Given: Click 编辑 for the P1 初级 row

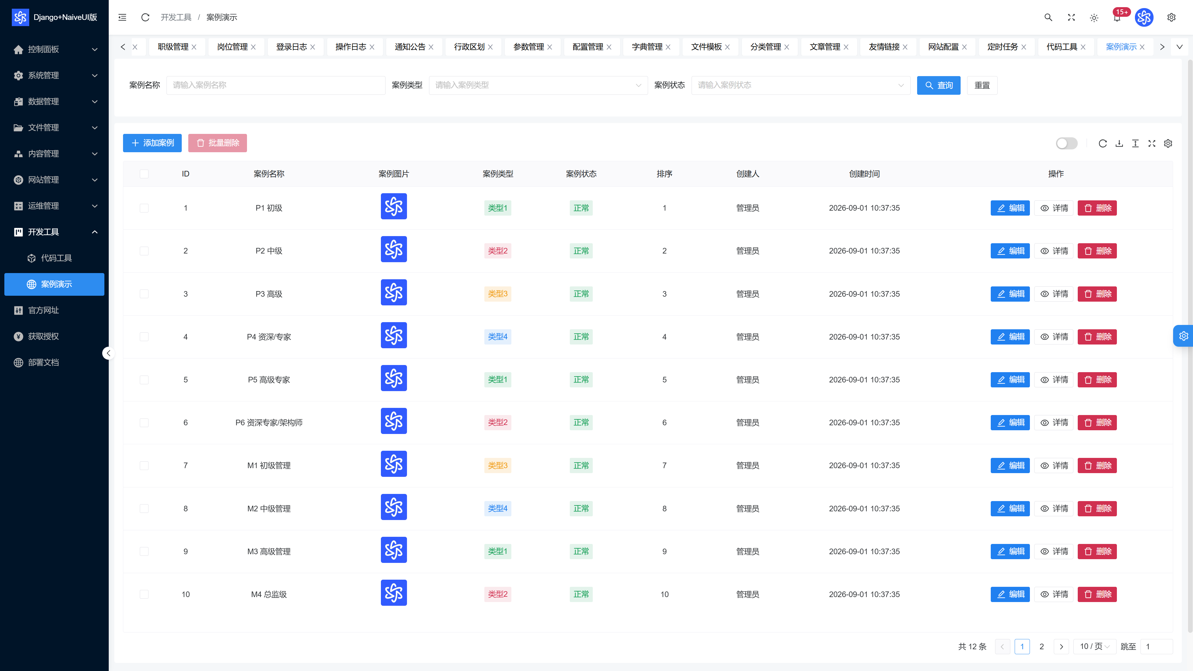Looking at the screenshot, I should pyautogui.click(x=1010, y=208).
